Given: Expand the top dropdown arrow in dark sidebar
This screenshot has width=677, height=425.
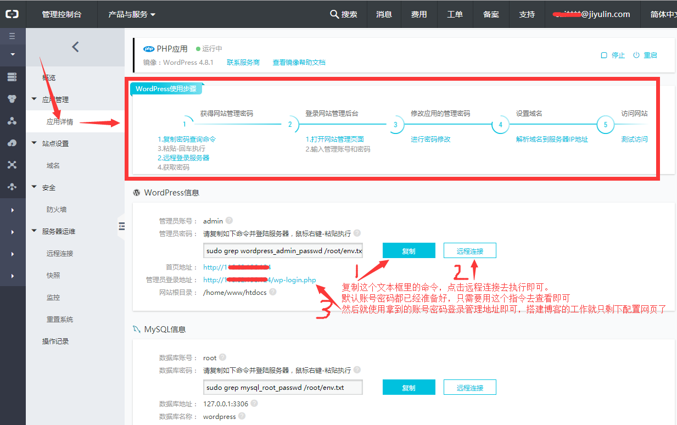Looking at the screenshot, I should [x=12, y=54].
